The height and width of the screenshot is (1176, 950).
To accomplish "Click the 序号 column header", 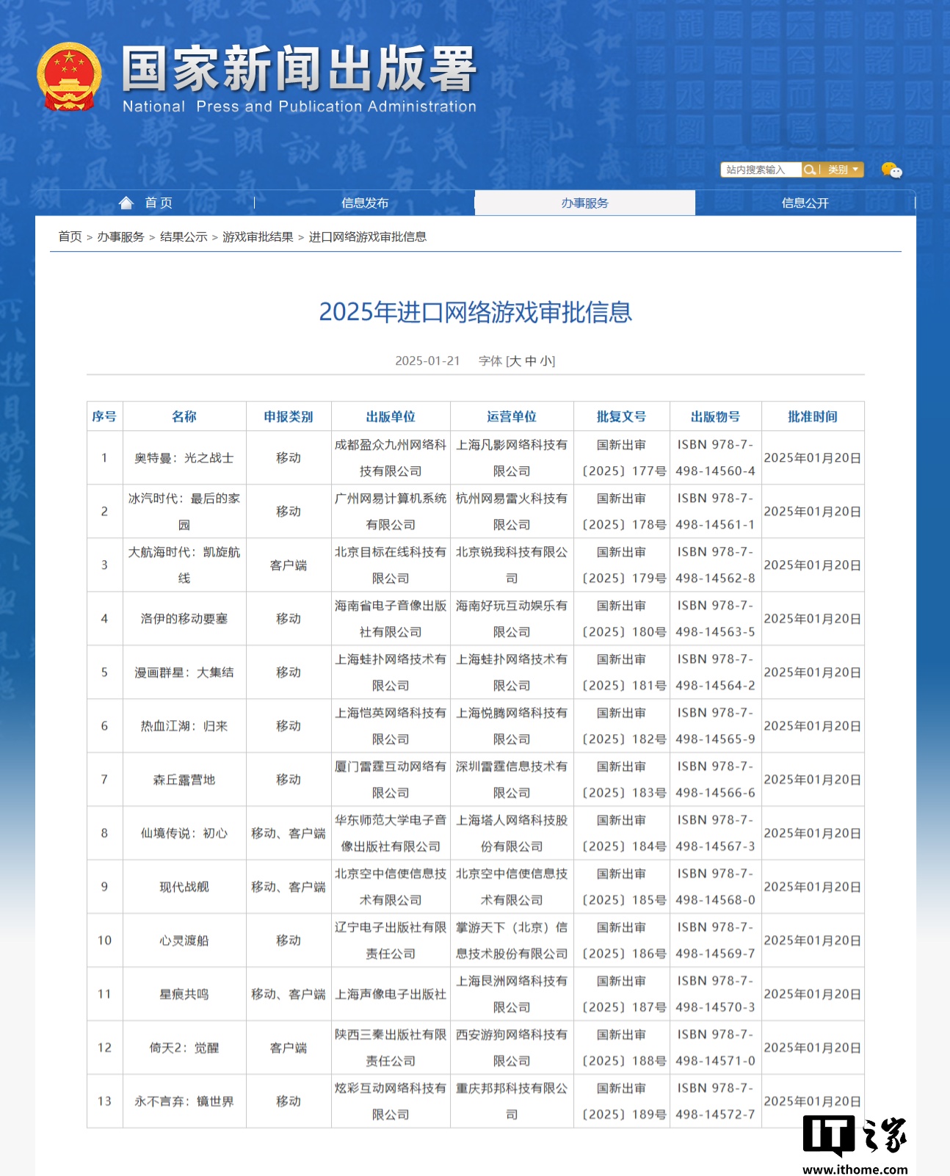I will point(104,416).
